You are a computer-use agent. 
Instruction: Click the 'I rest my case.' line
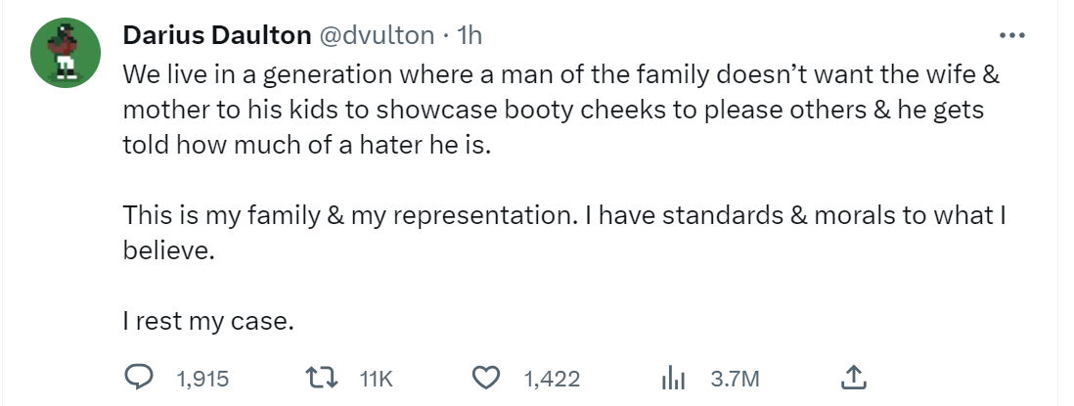point(207,321)
